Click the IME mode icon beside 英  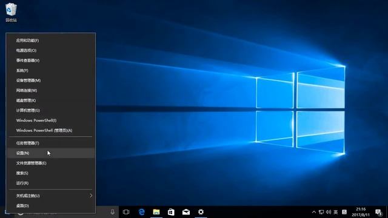pos(344,212)
